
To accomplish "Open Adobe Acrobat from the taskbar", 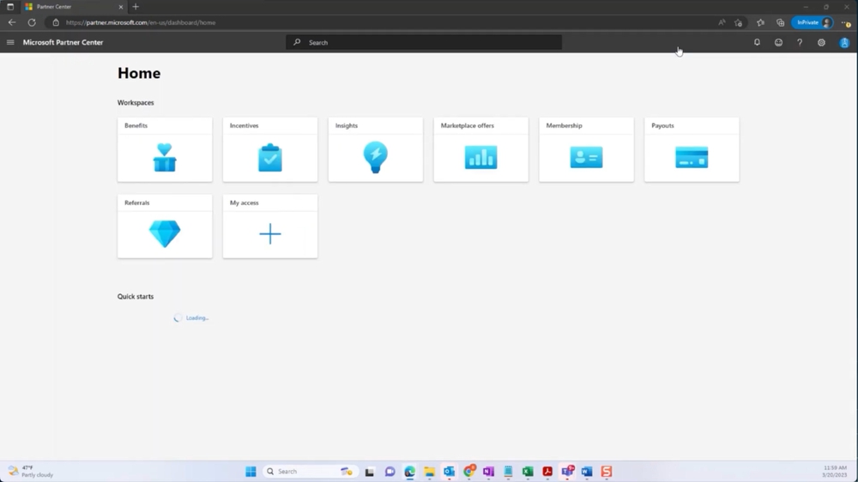I will (547, 472).
